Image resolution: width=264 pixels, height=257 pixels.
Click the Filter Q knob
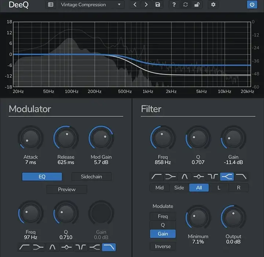pos(198,138)
